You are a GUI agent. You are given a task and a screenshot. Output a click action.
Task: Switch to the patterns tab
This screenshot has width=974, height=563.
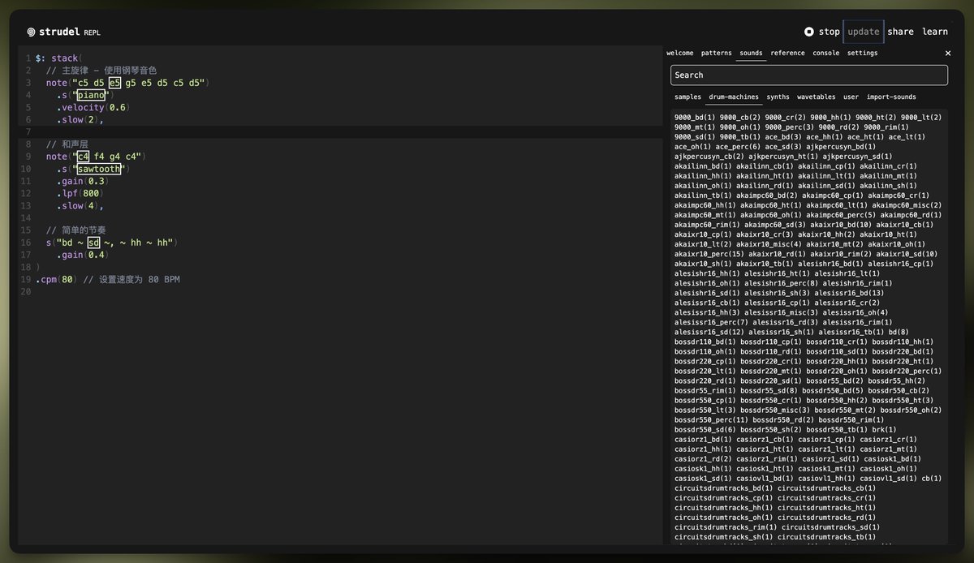[x=716, y=53]
